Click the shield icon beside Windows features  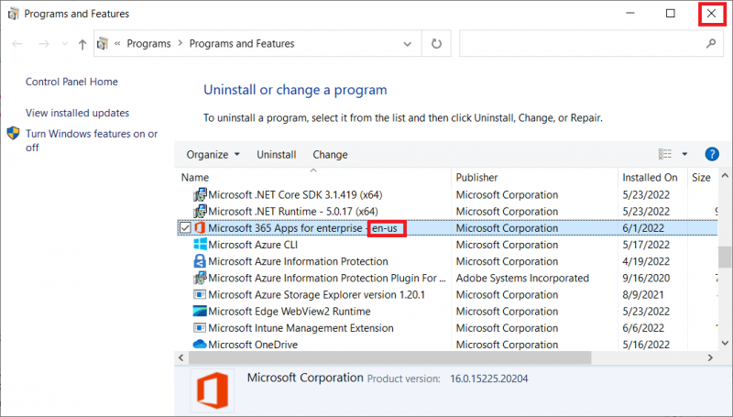click(13, 133)
